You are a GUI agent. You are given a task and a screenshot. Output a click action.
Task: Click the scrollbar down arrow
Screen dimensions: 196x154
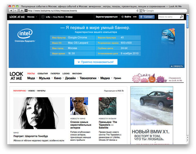tap(187, 140)
